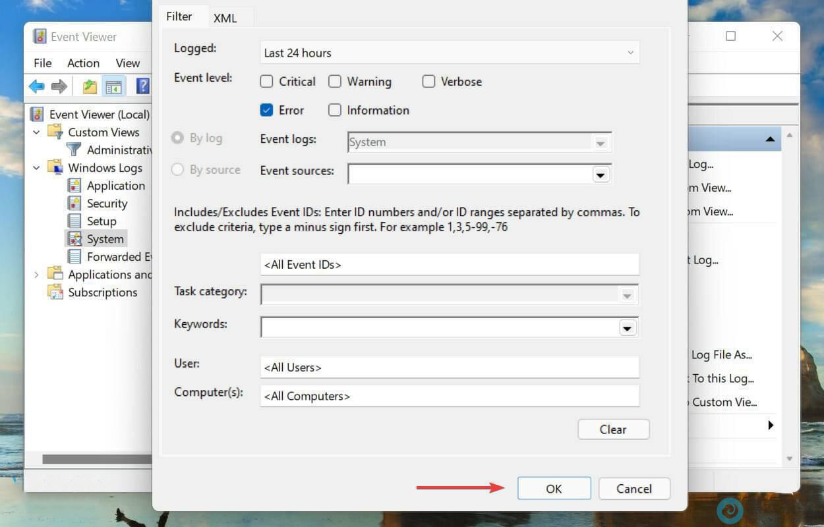
Task: Click the Help toolbar icon
Action: (x=142, y=86)
